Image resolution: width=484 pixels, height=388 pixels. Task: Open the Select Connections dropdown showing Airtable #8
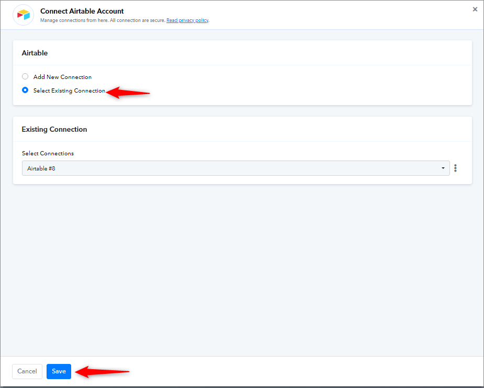pos(235,168)
